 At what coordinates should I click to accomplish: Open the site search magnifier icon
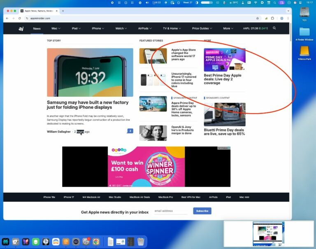[x=274, y=28]
